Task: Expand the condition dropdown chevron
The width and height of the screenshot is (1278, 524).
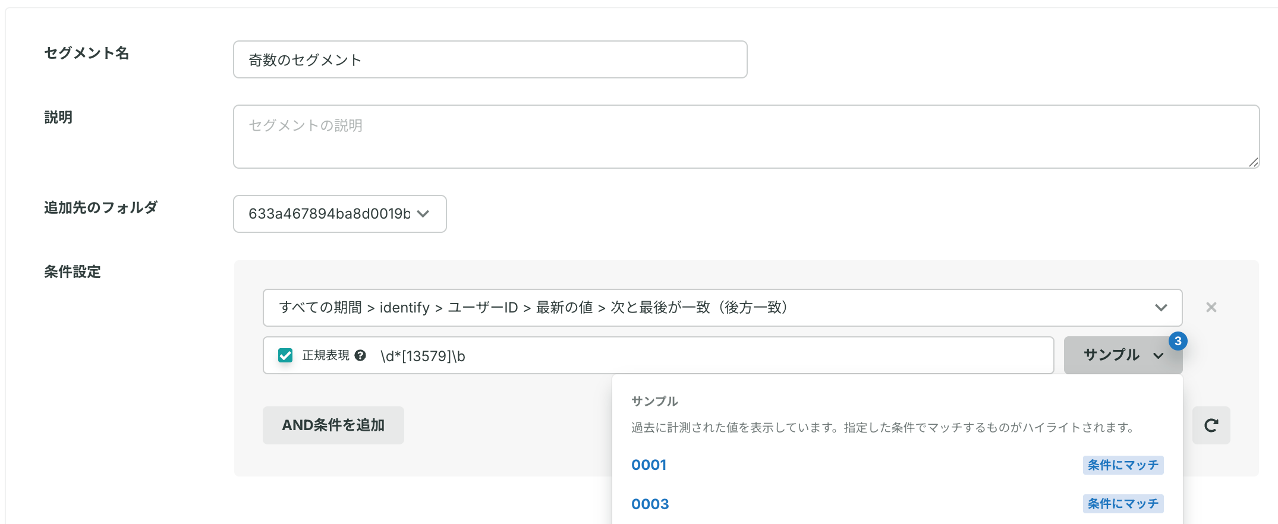Action: point(1161,308)
